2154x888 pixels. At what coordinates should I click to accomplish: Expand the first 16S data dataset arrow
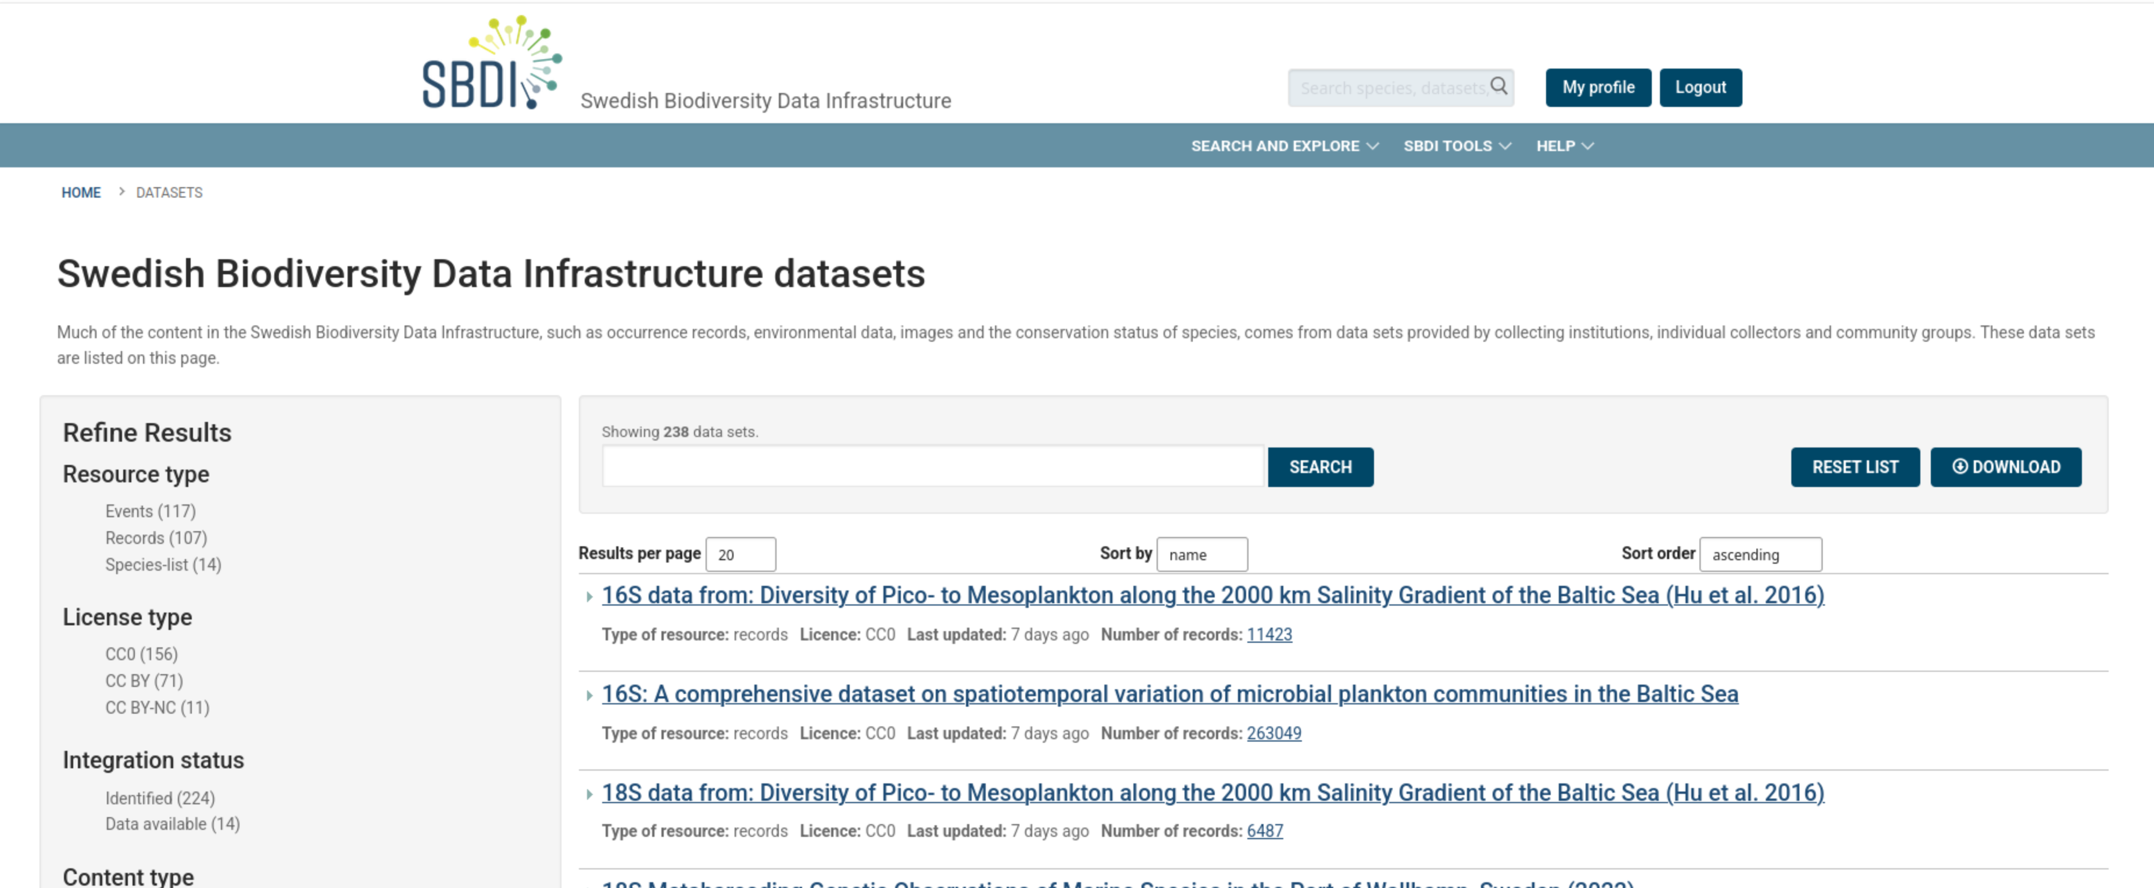589,597
